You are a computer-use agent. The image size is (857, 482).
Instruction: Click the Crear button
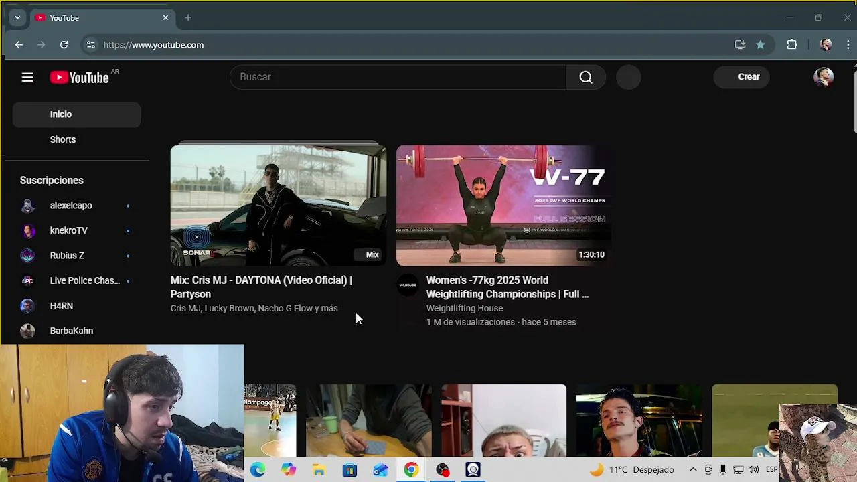click(x=741, y=77)
